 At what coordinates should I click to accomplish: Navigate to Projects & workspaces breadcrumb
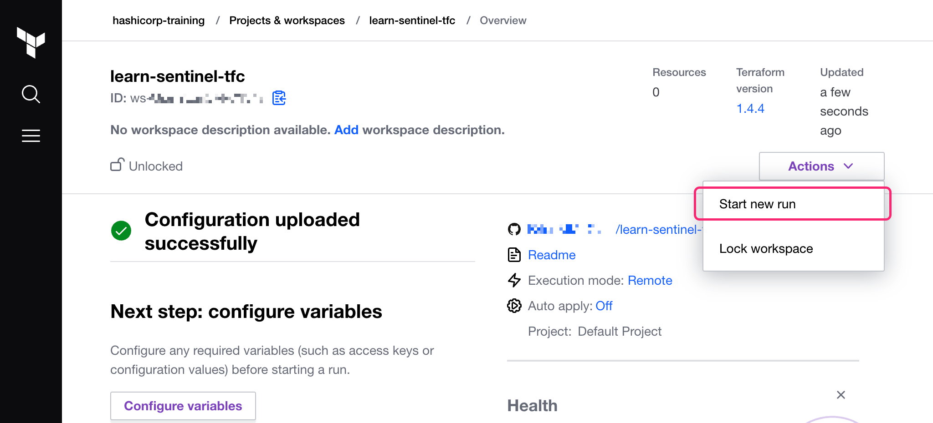[287, 20]
